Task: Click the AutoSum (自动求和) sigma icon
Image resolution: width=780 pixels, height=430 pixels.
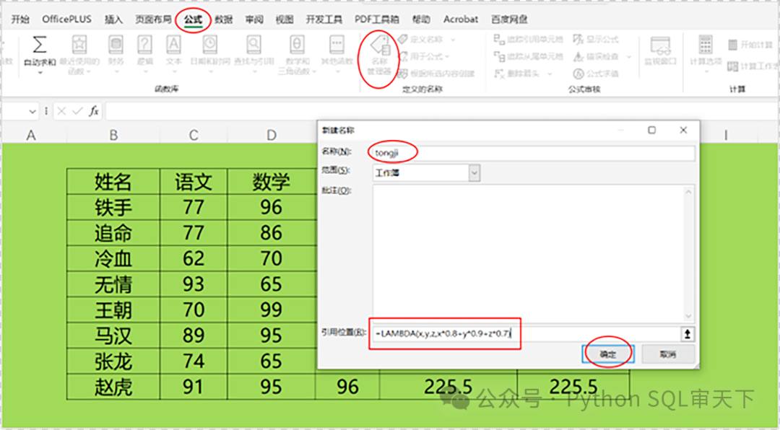Action: pyautogui.click(x=40, y=46)
